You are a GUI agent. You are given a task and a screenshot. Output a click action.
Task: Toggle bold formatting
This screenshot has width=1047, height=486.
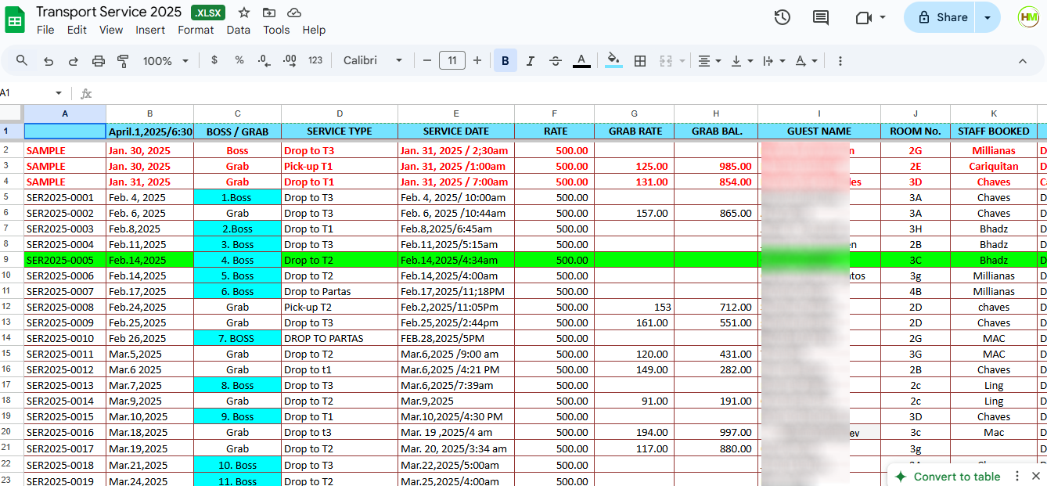506,61
